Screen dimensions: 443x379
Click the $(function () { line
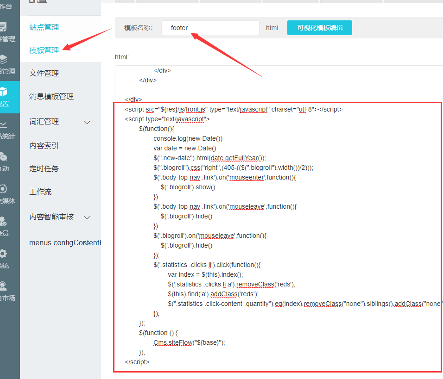(158, 333)
